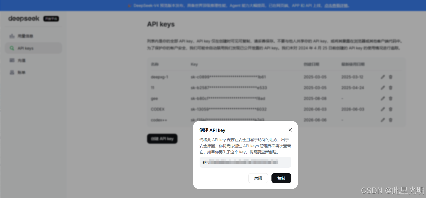The width and height of the screenshot is (426, 198).
Task: Click the 复制 button to copy key
Action: coord(281,178)
